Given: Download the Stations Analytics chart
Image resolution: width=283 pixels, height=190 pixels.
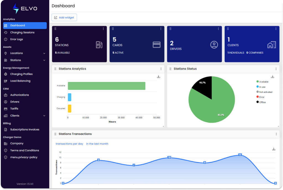Looking at the screenshot, I should coord(159,77).
